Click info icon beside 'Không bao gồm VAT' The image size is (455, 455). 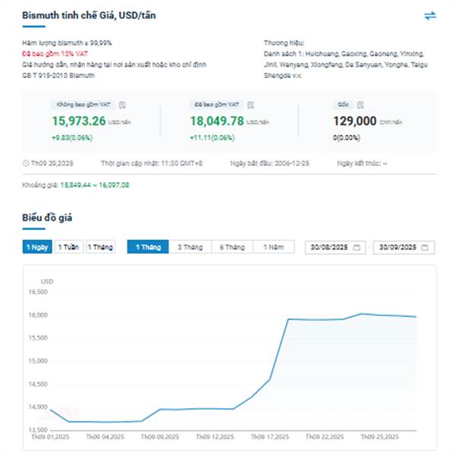123,105
